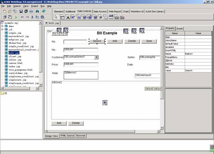Expand the demo folder in project tree
The image size is (214, 154).
[x=2, y=26]
